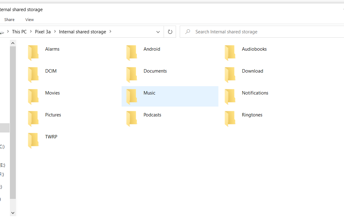Expand the chevron after Internal shared storage
This screenshot has height=223, width=344.
tap(110, 32)
